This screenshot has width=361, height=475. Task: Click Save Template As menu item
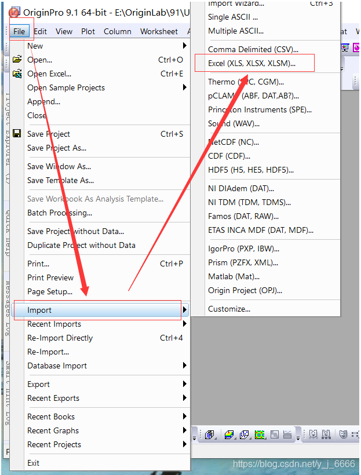[61, 181]
